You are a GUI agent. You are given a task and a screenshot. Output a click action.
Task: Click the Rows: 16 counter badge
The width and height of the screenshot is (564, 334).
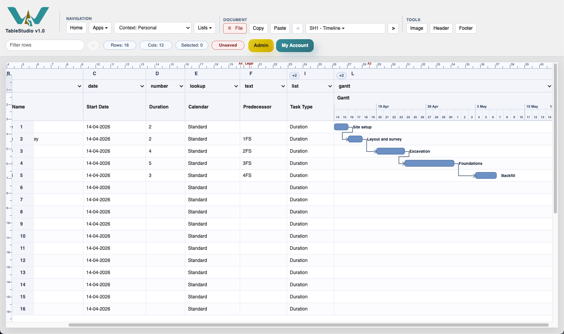[120, 45]
